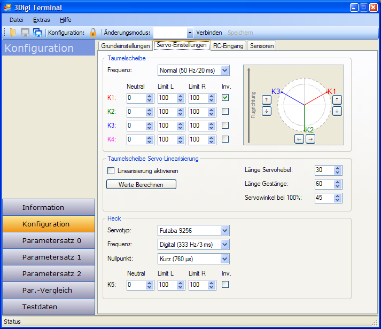
Task: Click the K2 Limit L spinner arrows
Action: [x=180, y=112]
